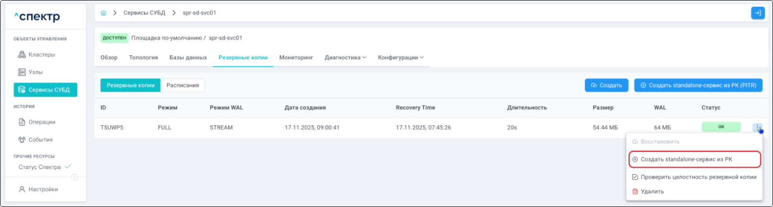Viewport: 773px width, 207px height.
Task: Expand the Диагностика dropdown tab
Action: (x=345, y=57)
